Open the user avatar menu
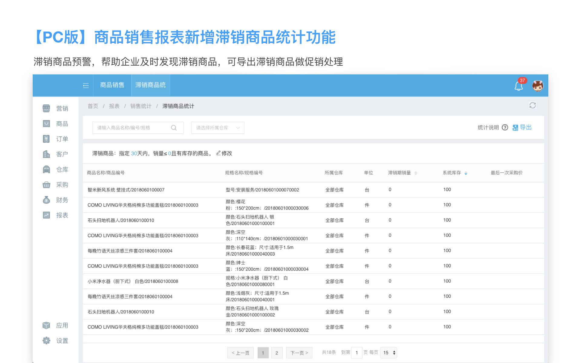 (x=537, y=86)
